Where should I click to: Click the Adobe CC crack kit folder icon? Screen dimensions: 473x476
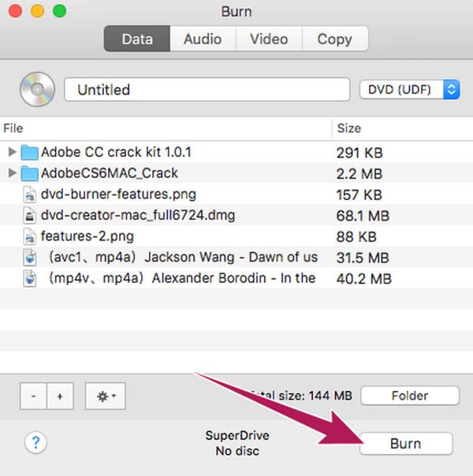coord(29,152)
